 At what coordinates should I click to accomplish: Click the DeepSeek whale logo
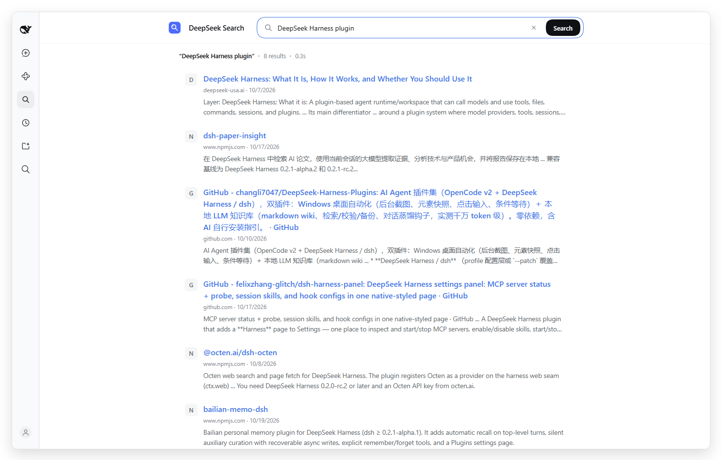(26, 30)
